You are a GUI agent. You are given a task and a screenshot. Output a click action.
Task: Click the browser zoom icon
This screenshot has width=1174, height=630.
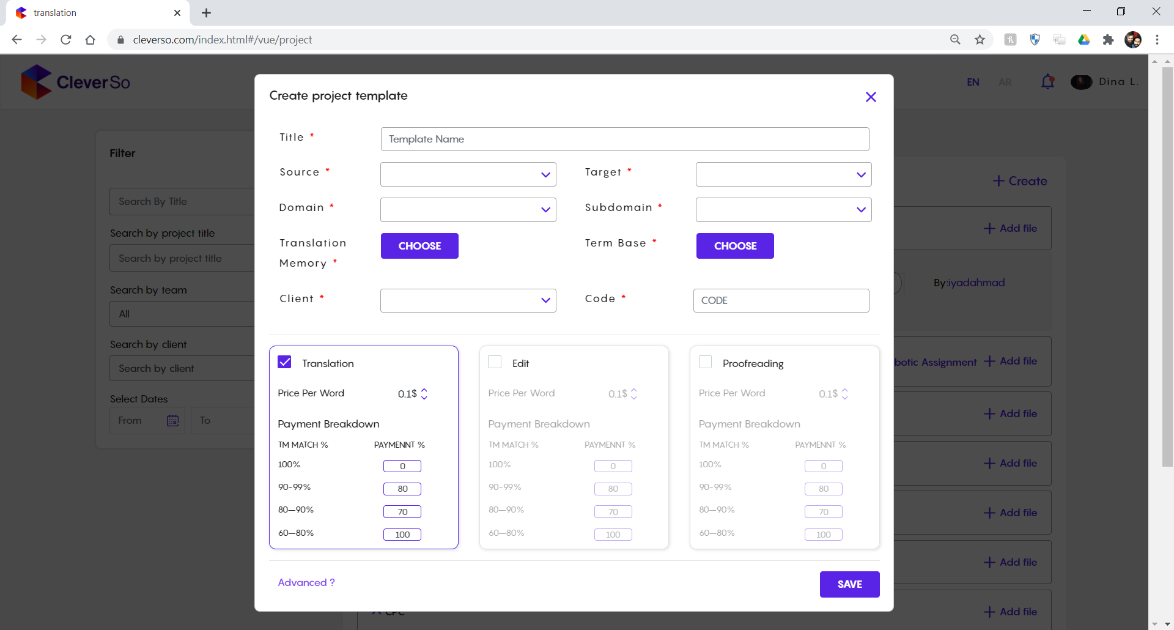click(x=955, y=40)
